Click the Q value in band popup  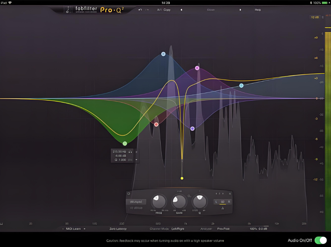(x=121, y=160)
